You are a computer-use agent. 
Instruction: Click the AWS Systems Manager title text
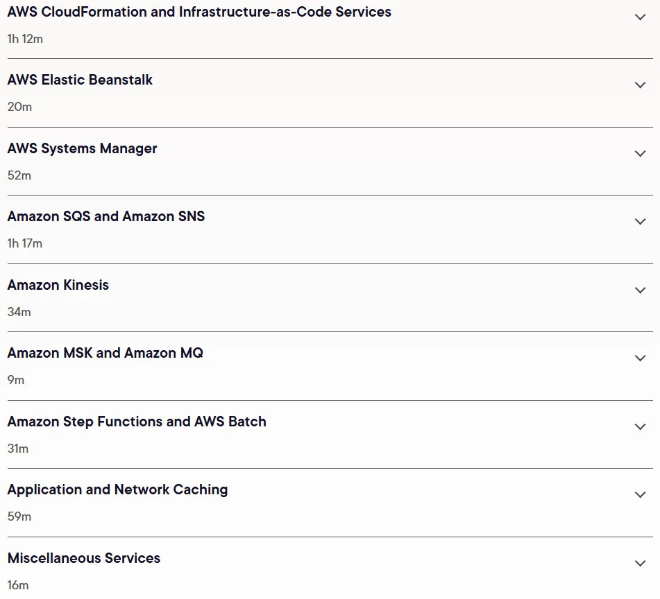pos(82,148)
